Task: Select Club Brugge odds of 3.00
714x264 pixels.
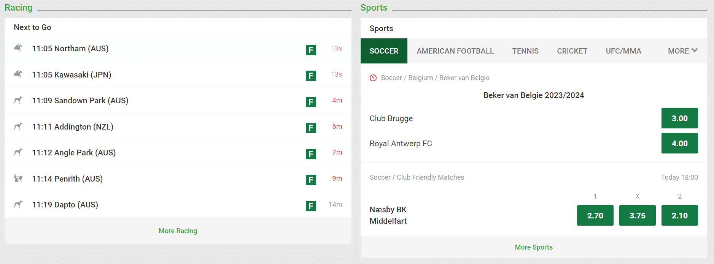Action: pos(680,118)
